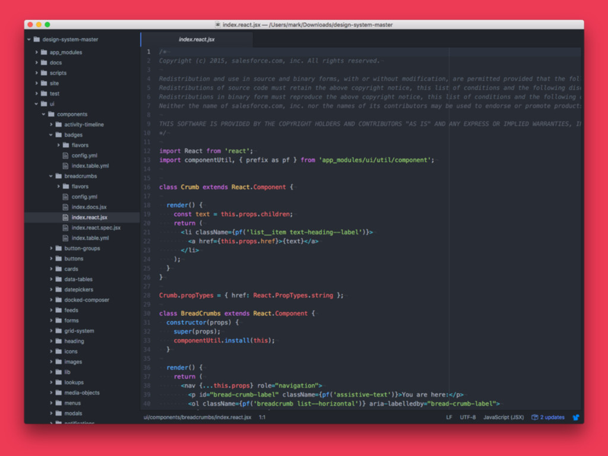608x456 pixels.
Task: Click the super(props) line
Action: (197, 331)
